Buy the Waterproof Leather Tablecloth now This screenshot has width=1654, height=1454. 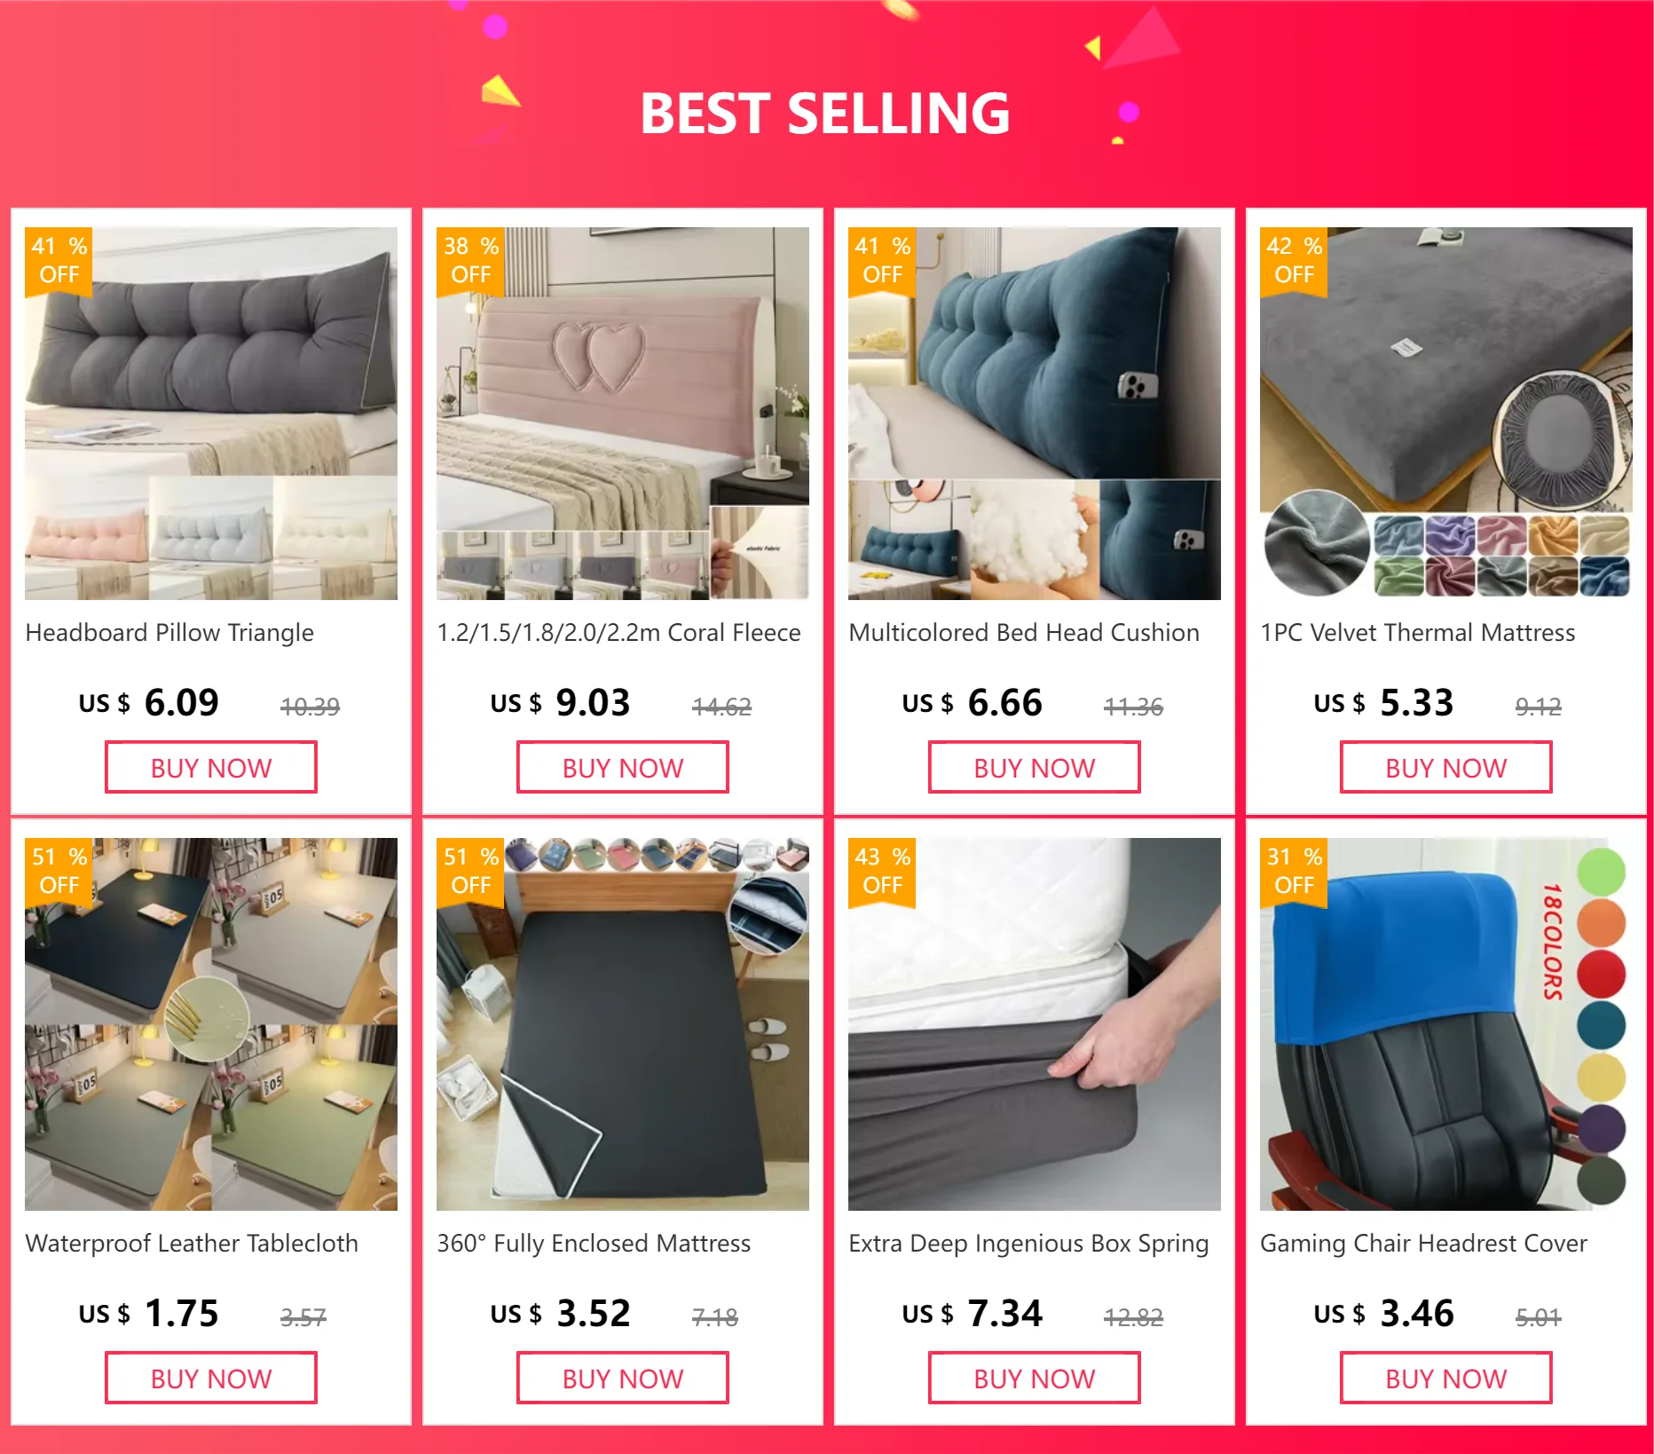point(211,1379)
